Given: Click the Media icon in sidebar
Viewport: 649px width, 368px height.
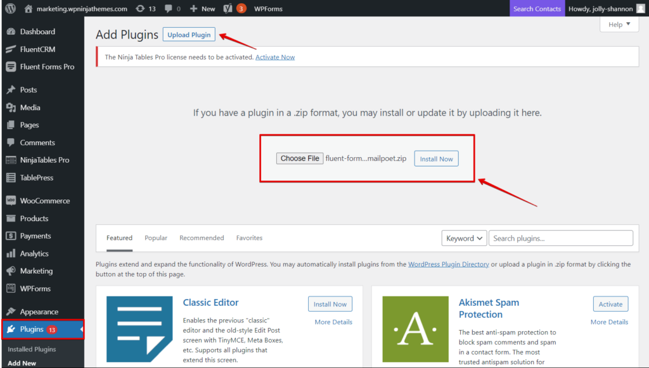Looking at the screenshot, I should tap(11, 108).
